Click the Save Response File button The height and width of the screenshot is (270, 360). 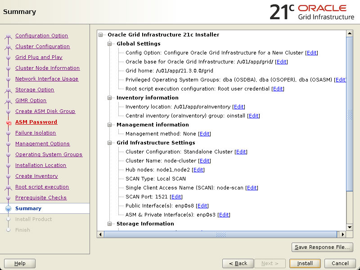(322, 247)
